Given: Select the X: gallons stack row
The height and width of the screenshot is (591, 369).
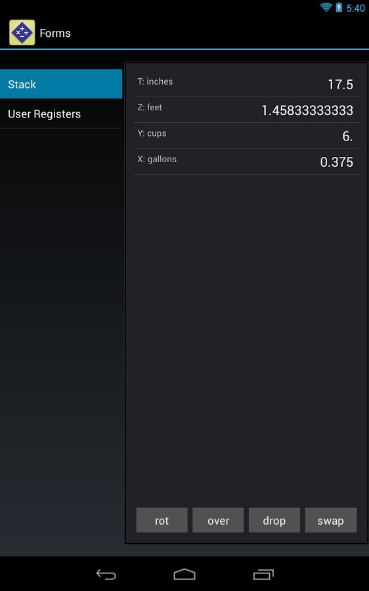Looking at the screenshot, I should click(x=247, y=162).
